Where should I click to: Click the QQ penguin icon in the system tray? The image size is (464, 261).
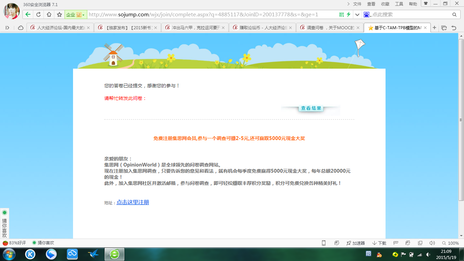[x=379, y=254]
